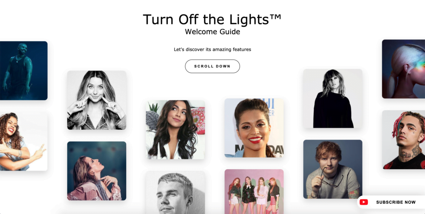Select the thumbnail of woman in black sweater

pyautogui.click(x=333, y=98)
